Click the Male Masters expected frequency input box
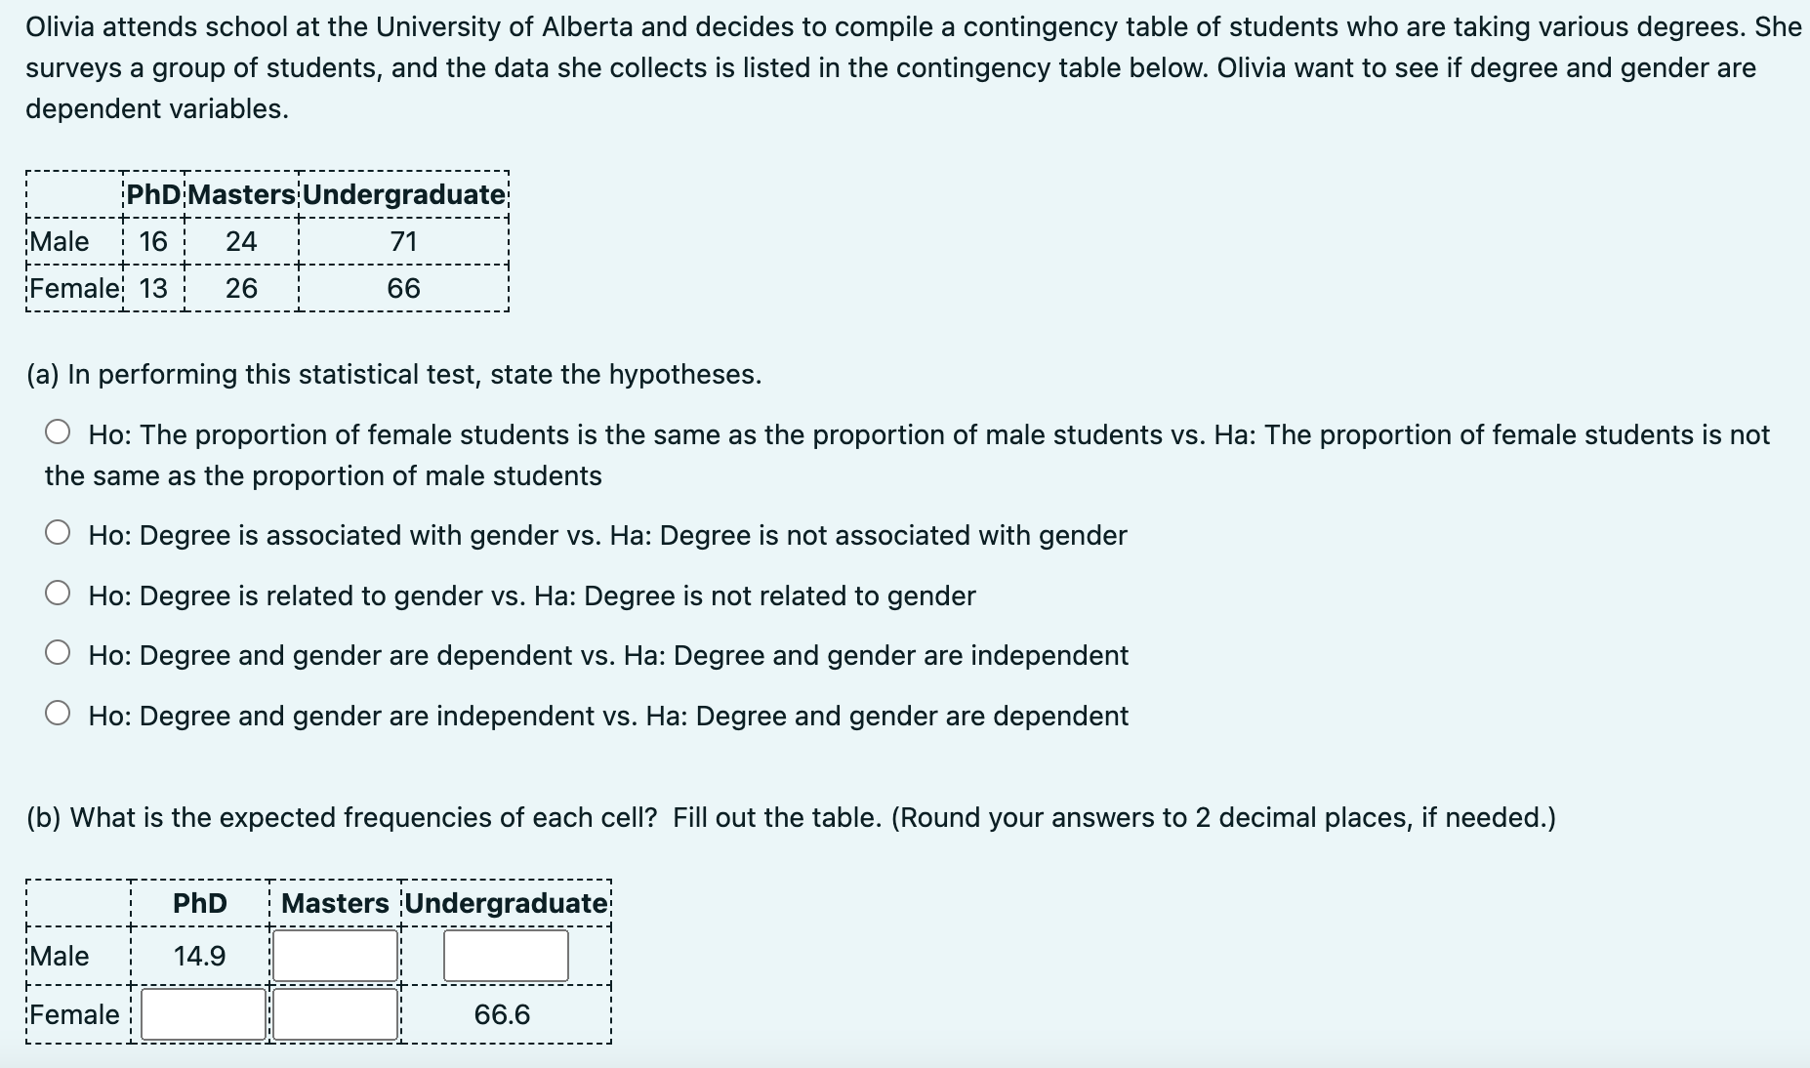 click(334, 955)
